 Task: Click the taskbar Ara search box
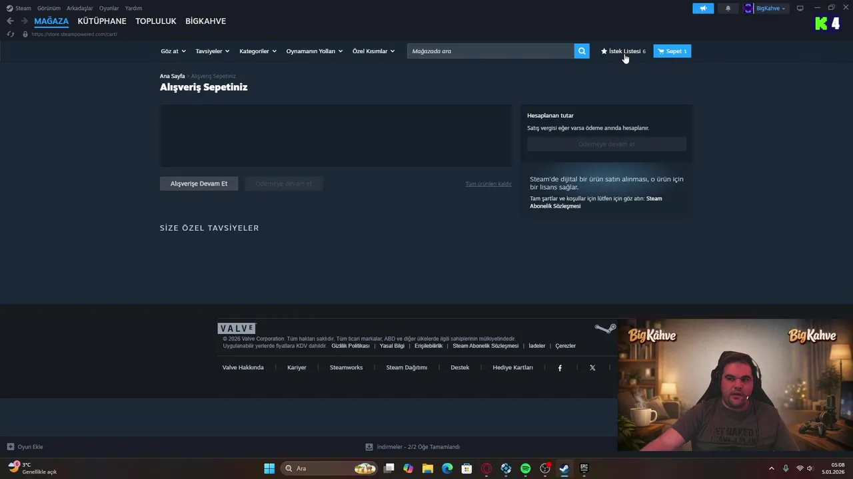[329, 468]
